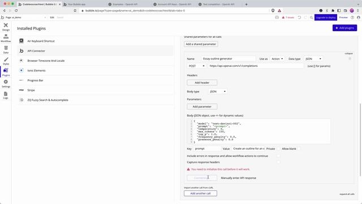The height and width of the screenshot is (204, 362).
Task: Click the Add parameter button
Action: tap(202, 107)
